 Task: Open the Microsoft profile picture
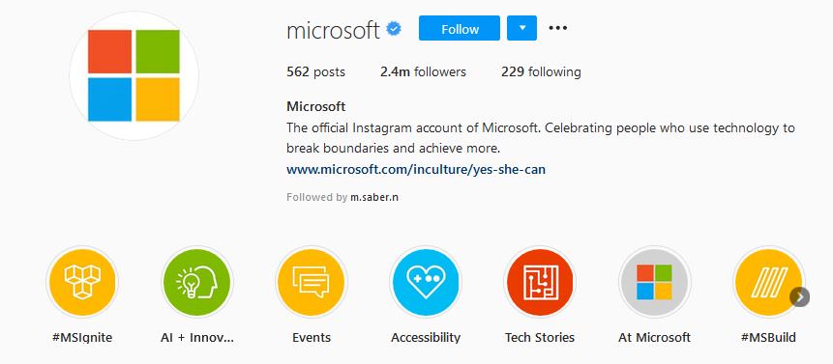pyautogui.click(x=134, y=75)
